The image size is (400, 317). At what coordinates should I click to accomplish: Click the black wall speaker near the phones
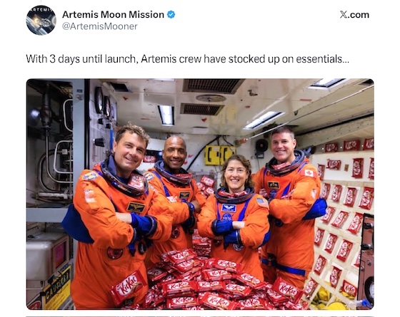tap(261, 146)
